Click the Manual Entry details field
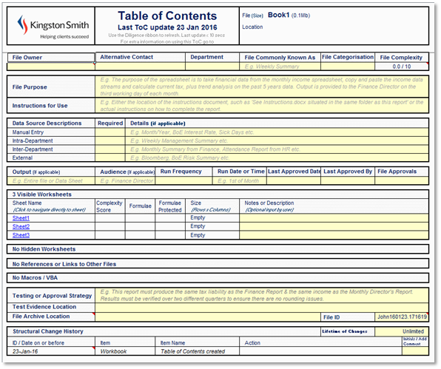This screenshot has width=441, height=369. (277, 132)
